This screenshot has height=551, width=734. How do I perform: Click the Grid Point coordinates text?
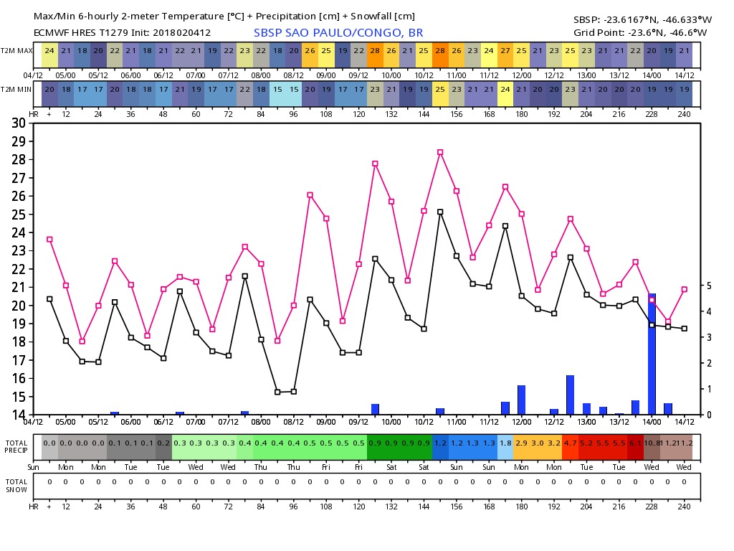(x=640, y=32)
